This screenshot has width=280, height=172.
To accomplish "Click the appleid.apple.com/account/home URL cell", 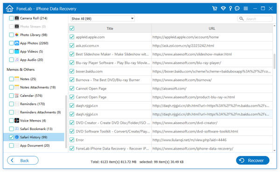I will [x=212, y=37].
